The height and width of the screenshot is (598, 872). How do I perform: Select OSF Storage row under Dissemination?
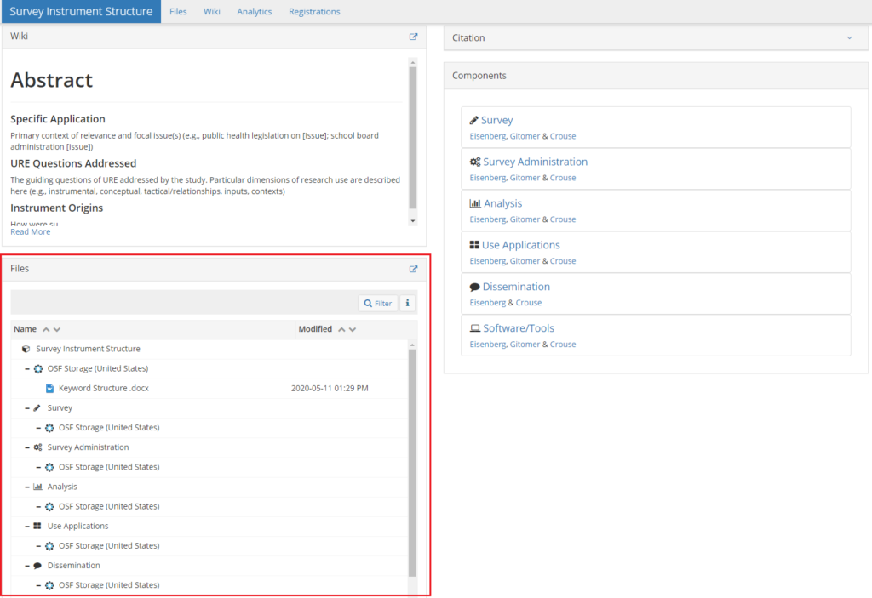[209, 585]
